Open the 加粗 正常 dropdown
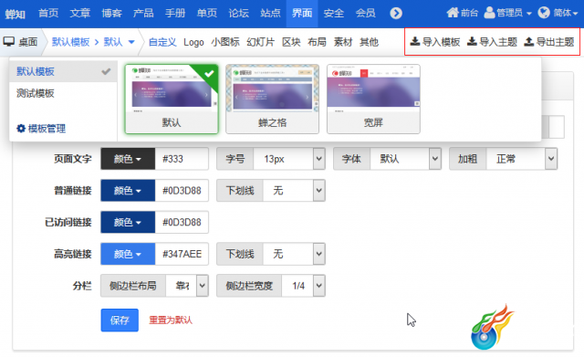Screen dimensions: 584x357 [522, 159]
